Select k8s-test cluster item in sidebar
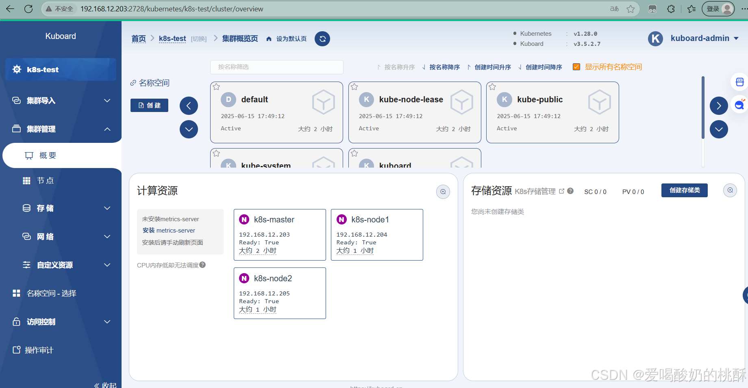 (x=61, y=69)
